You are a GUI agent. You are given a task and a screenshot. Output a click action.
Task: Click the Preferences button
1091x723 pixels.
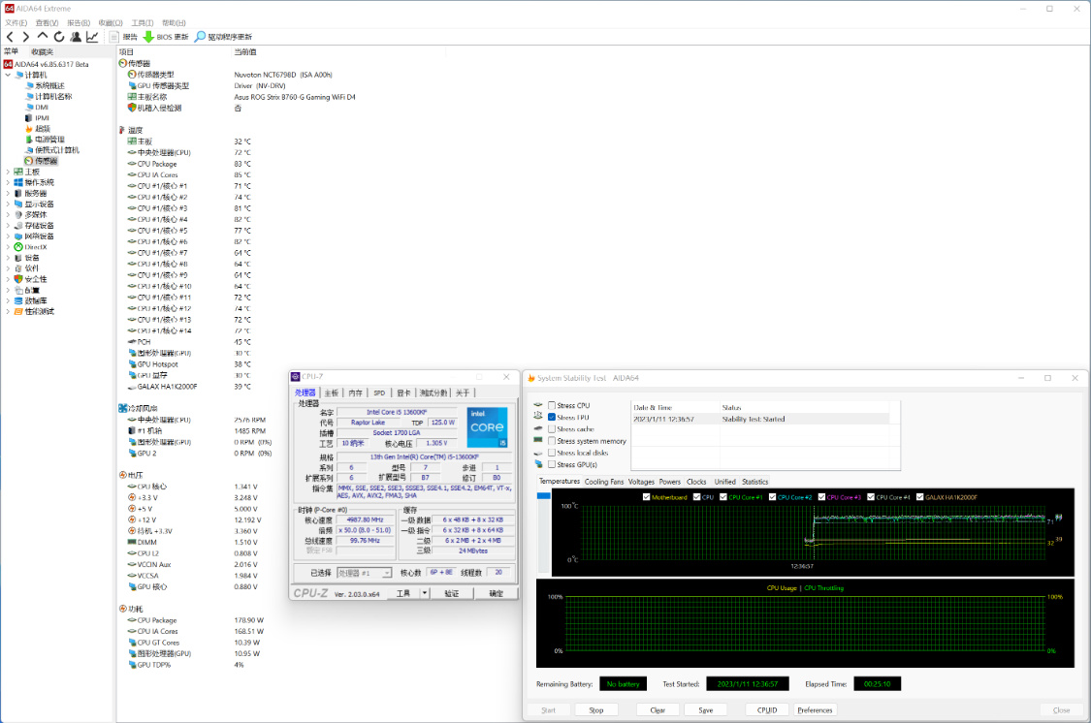(815, 710)
